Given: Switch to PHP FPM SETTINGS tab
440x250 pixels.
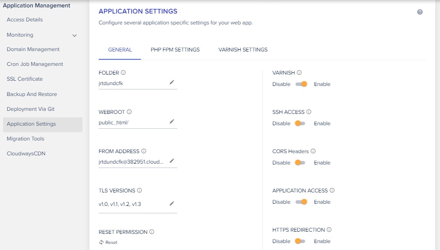Looking at the screenshot, I should [x=175, y=50].
